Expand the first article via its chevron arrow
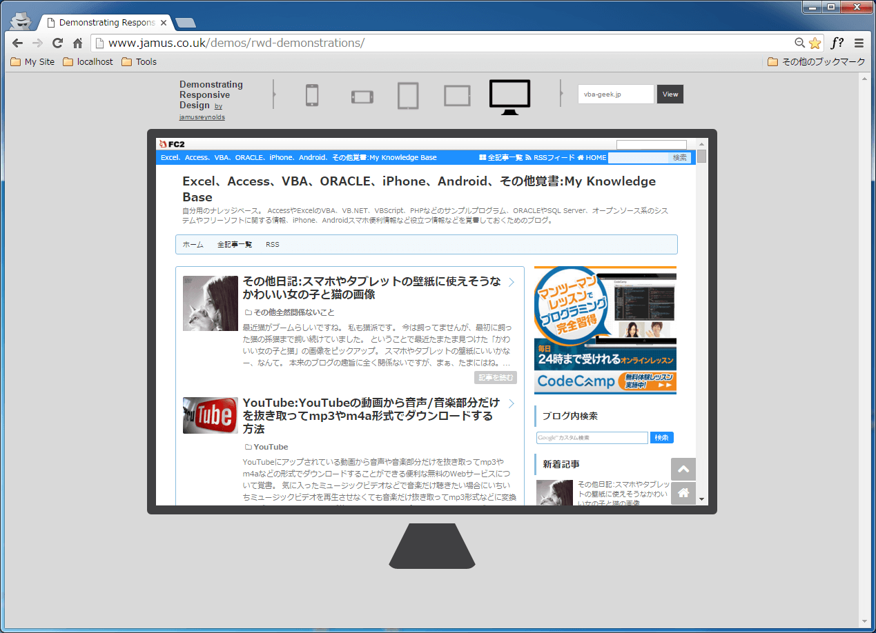 pos(512,282)
